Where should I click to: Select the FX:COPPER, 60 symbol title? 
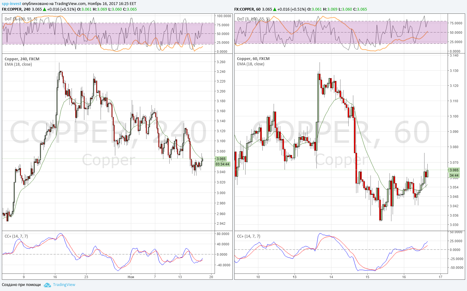247,9
